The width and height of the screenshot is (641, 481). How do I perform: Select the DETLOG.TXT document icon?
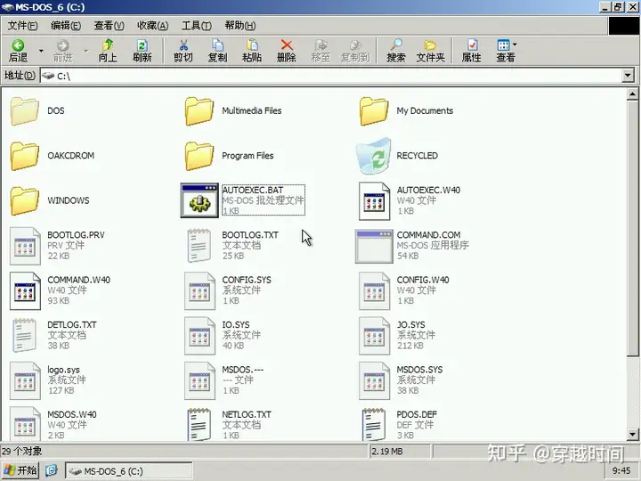[25, 336]
